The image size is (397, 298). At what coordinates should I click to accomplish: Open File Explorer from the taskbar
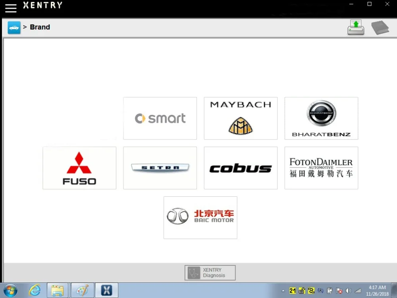(58, 290)
